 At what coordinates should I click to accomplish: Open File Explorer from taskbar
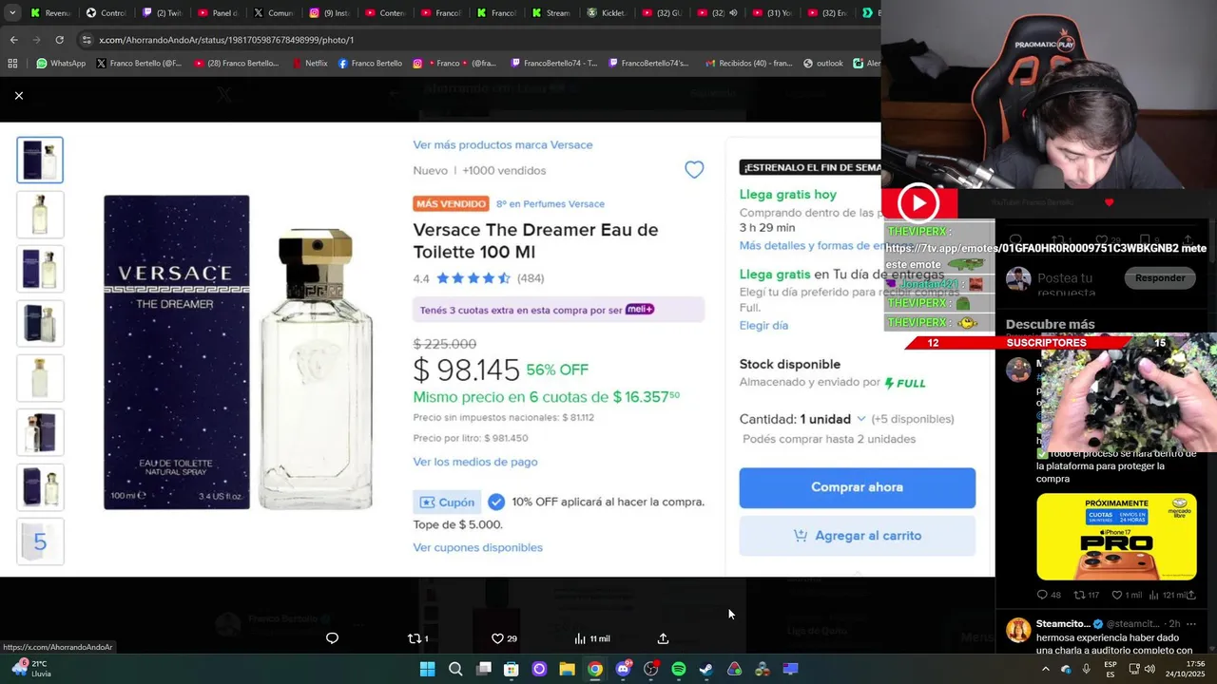click(x=567, y=669)
